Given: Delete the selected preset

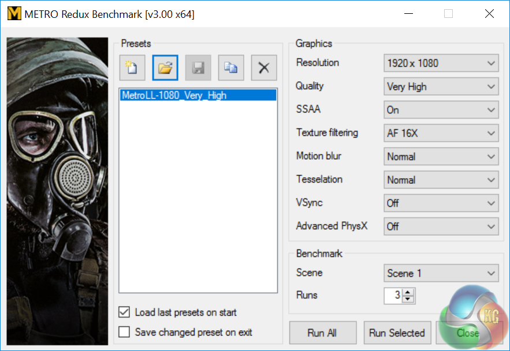Looking at the screenshot, I should pyautogui.click(x=264, y=68).
